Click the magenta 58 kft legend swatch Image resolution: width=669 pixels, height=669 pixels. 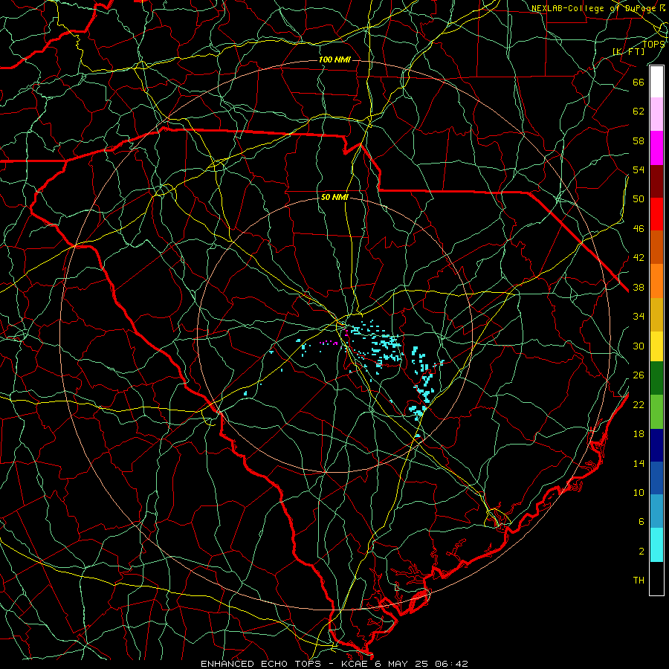coord(656,148)
